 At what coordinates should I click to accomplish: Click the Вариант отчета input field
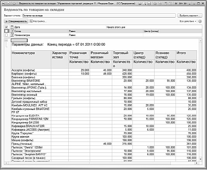click(99, 16)
